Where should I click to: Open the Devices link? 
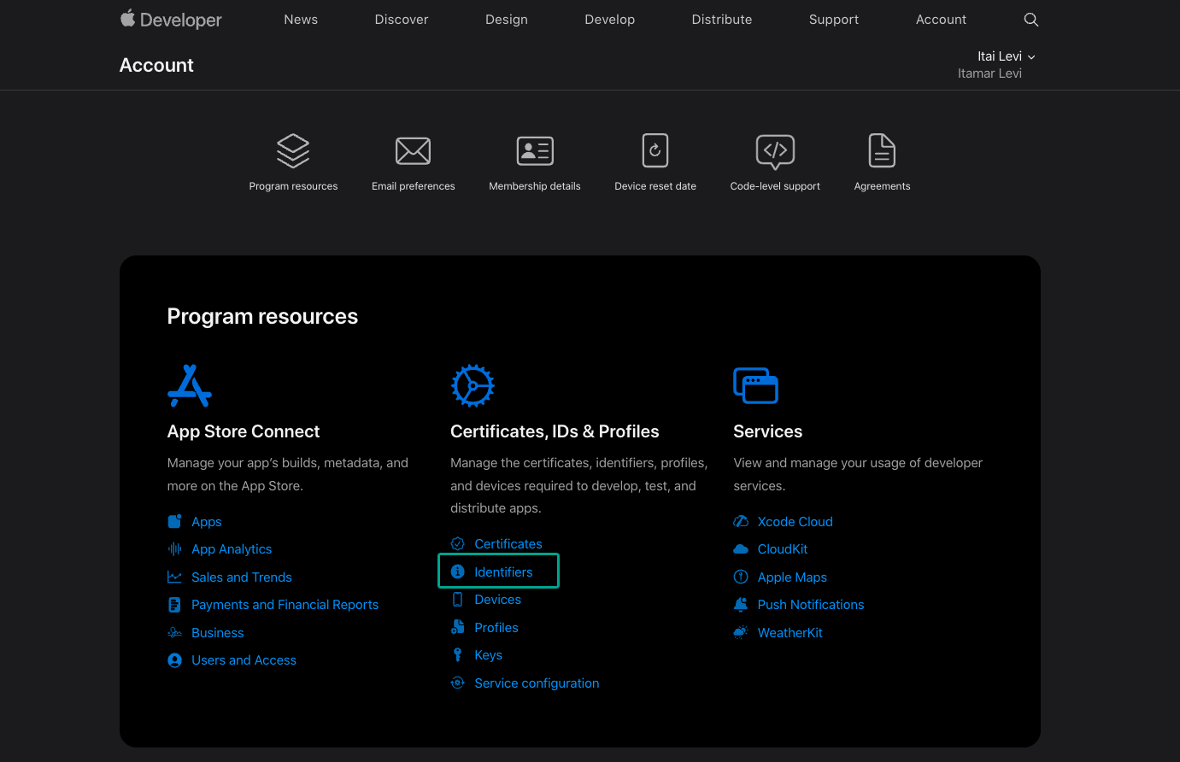click(498, 600)
